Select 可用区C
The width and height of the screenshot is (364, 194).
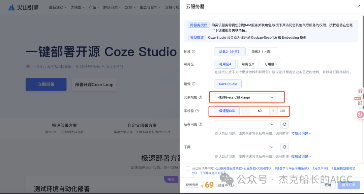click(248, 64)
